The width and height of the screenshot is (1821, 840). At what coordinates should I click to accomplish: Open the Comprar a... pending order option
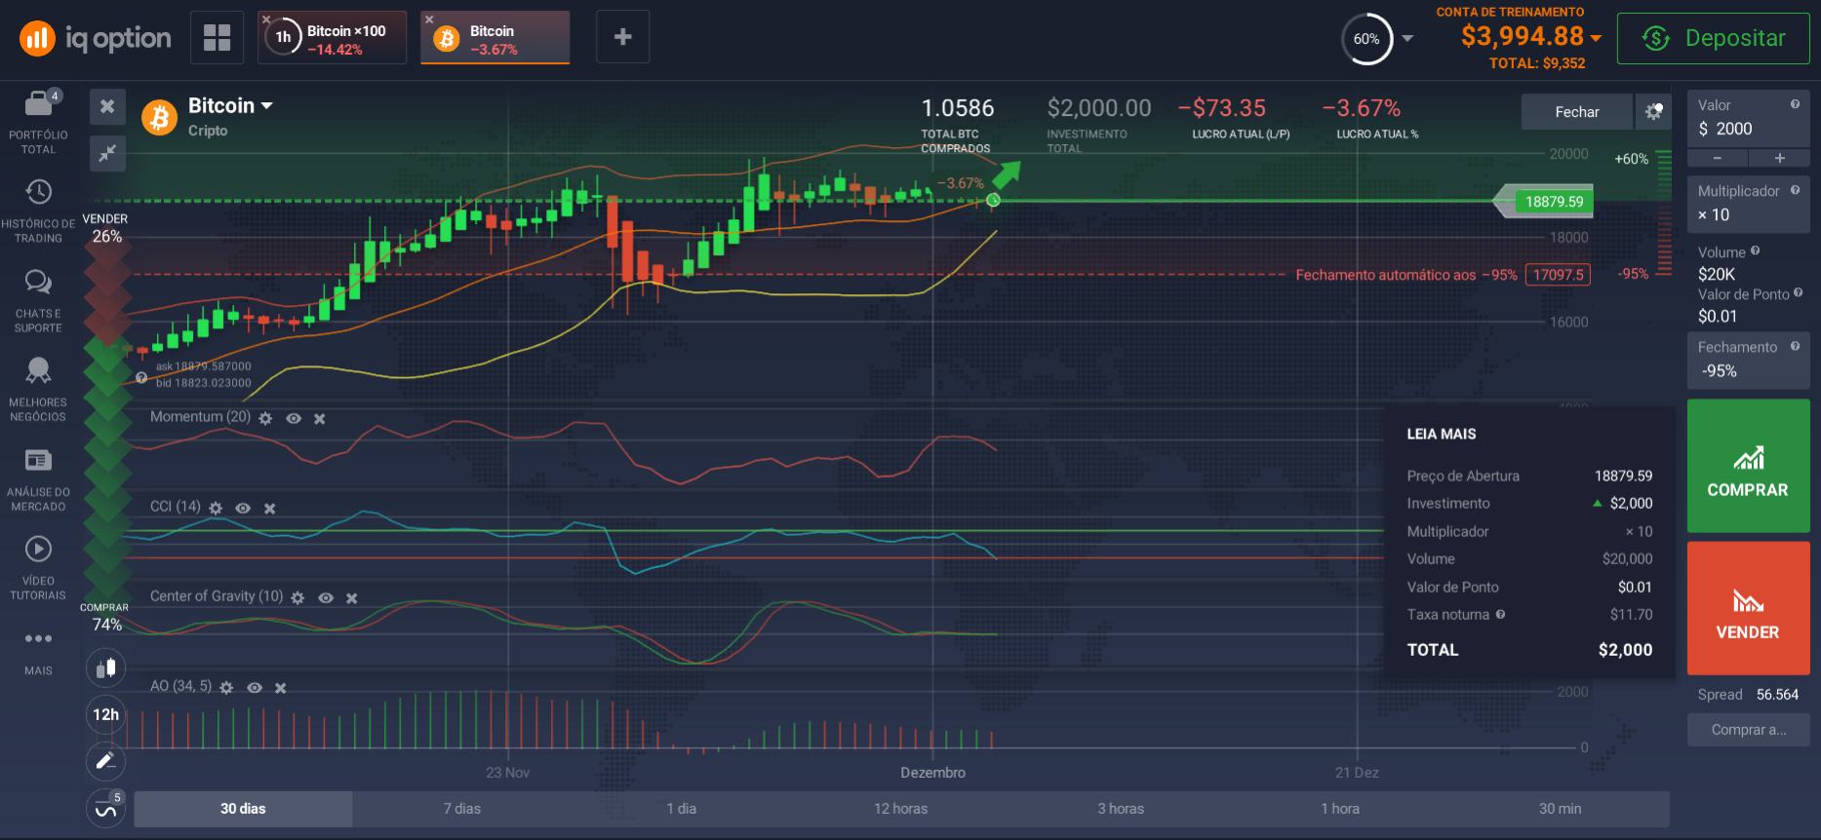coord(1748,730)
